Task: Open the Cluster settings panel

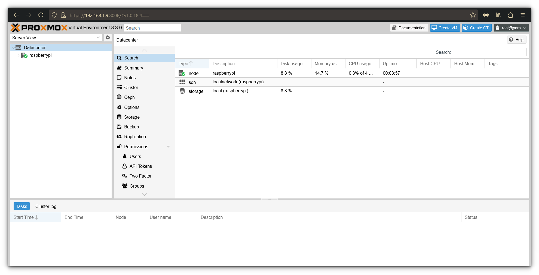Action: click(x=119, y=87)
